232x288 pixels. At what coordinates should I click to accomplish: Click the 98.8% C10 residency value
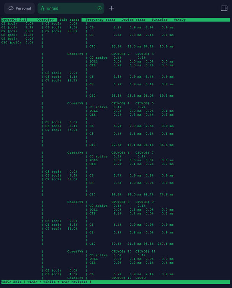click(149, 244)
